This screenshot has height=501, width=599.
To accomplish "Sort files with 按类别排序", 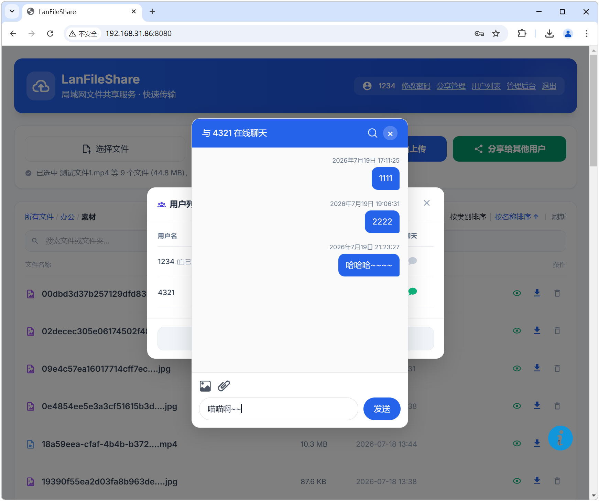I will 468,217.
